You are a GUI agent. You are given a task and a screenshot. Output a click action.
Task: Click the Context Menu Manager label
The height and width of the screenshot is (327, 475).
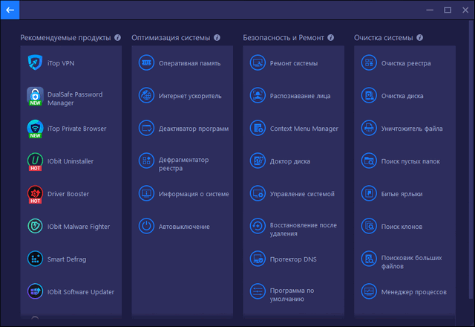pyautogui.click(x=304, y=129)
